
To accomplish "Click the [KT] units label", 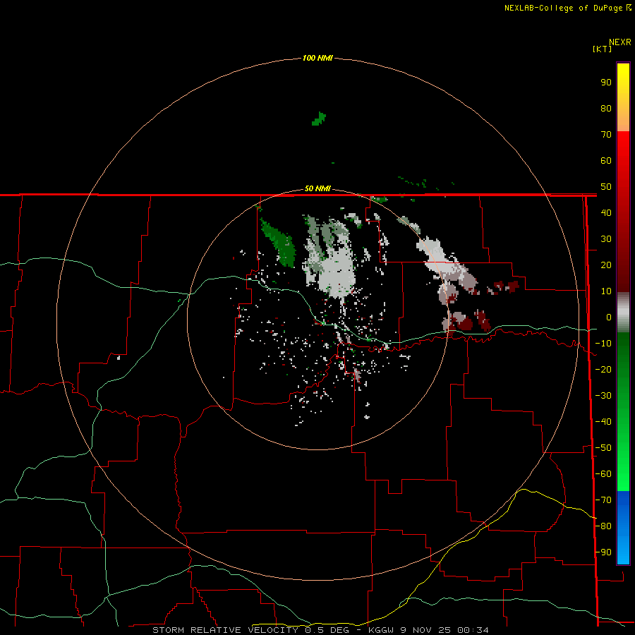I will point(603,49).
